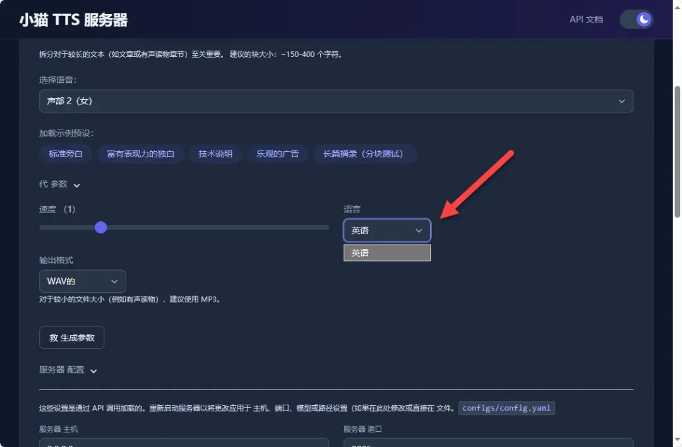
Task: Collapse the 代 参数 section chevron
Action: pyautogui.click(x=76, y=185)
